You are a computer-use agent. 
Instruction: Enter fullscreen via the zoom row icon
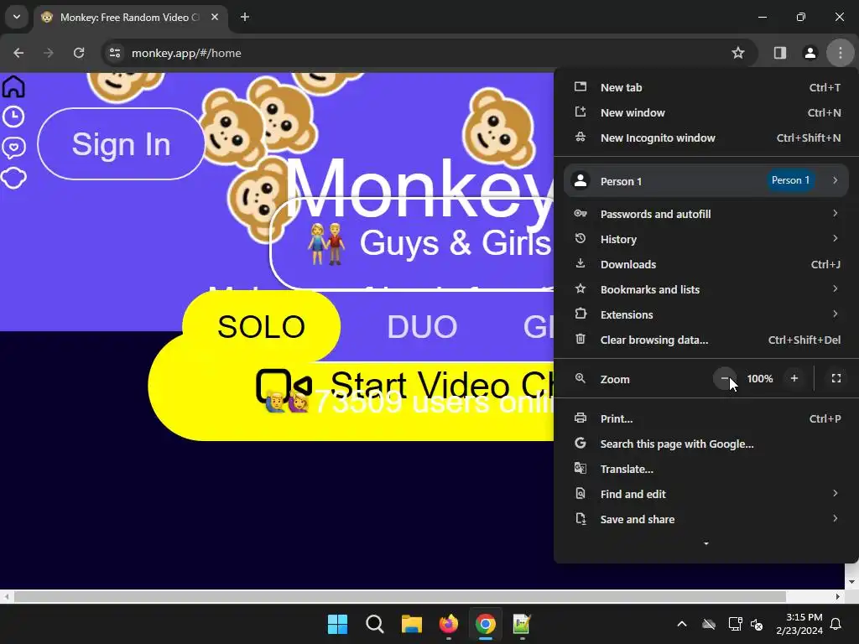point(836,378)
